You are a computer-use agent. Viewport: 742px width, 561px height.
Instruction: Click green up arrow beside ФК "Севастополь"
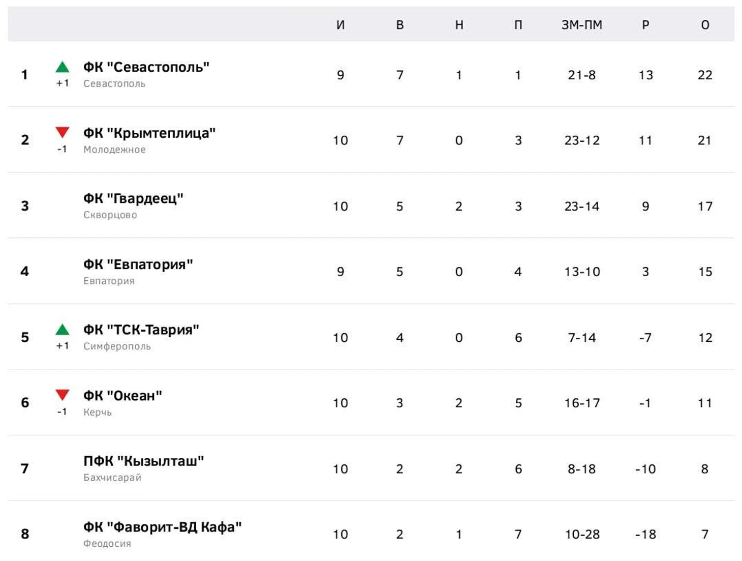click(x=63, y=67)
